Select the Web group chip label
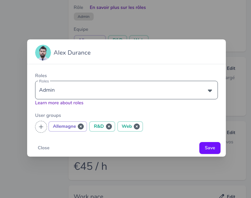 point(127,126)
